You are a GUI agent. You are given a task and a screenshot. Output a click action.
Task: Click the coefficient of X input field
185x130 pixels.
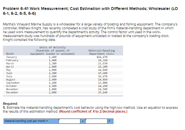(x=96, y=121)
